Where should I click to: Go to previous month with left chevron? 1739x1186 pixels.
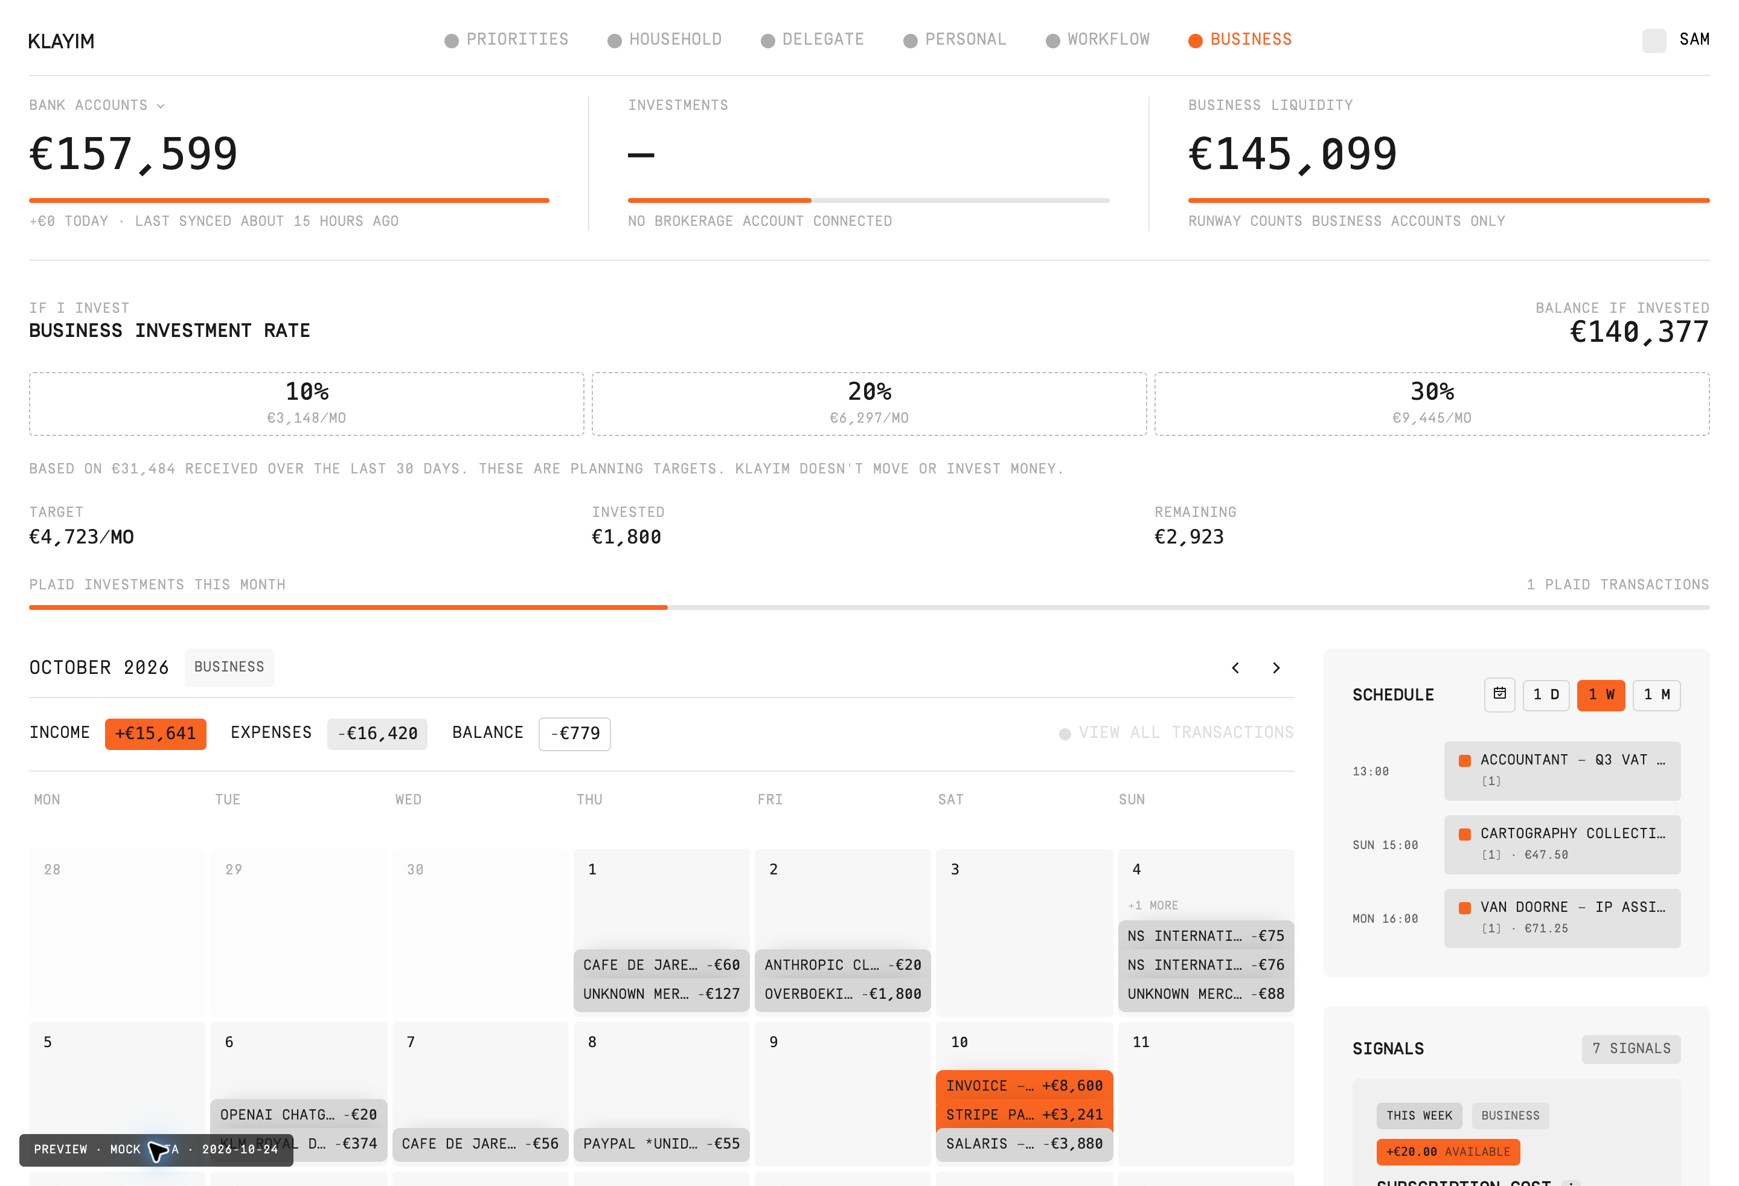coord(1235,667)
